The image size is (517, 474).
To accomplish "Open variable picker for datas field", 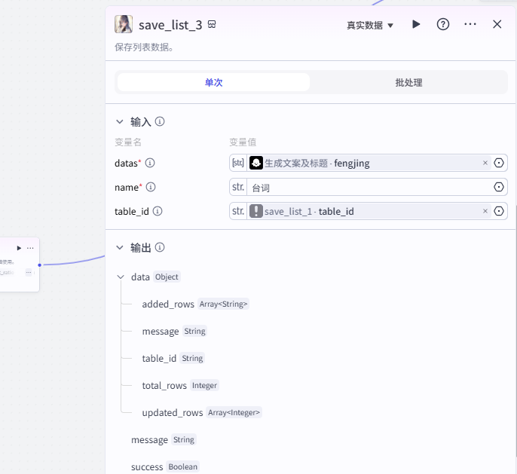I will tap(499, 163).
